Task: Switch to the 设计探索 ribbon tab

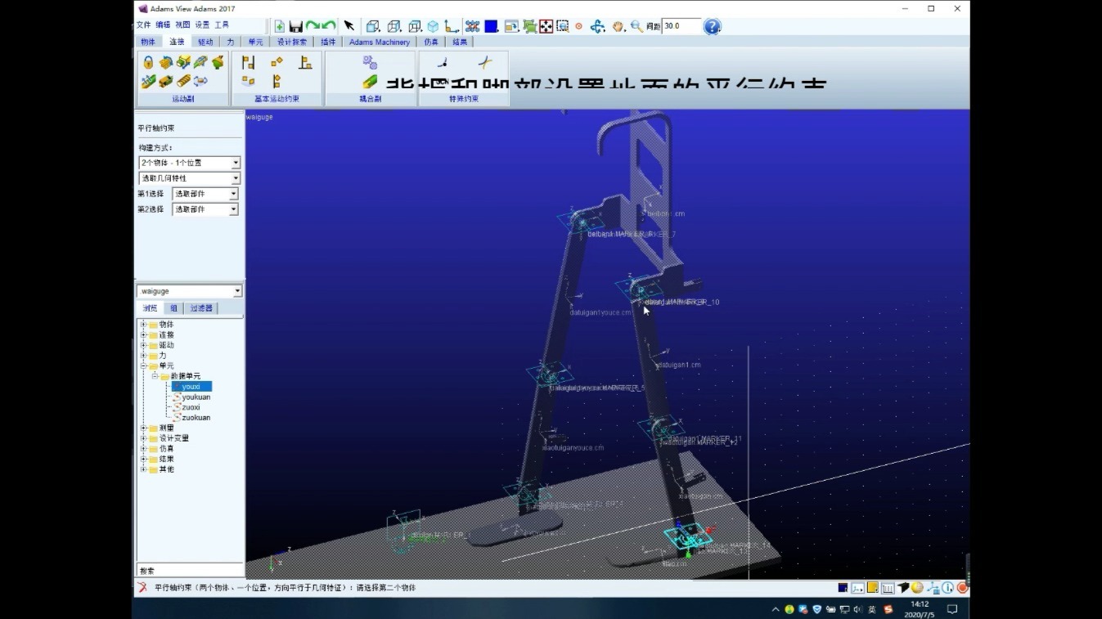Action: (x=292, y=42)
